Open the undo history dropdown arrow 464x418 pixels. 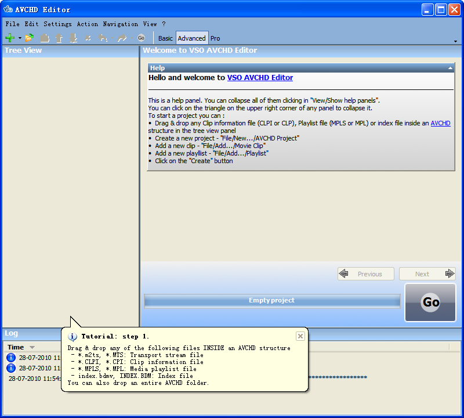[112, 38]
